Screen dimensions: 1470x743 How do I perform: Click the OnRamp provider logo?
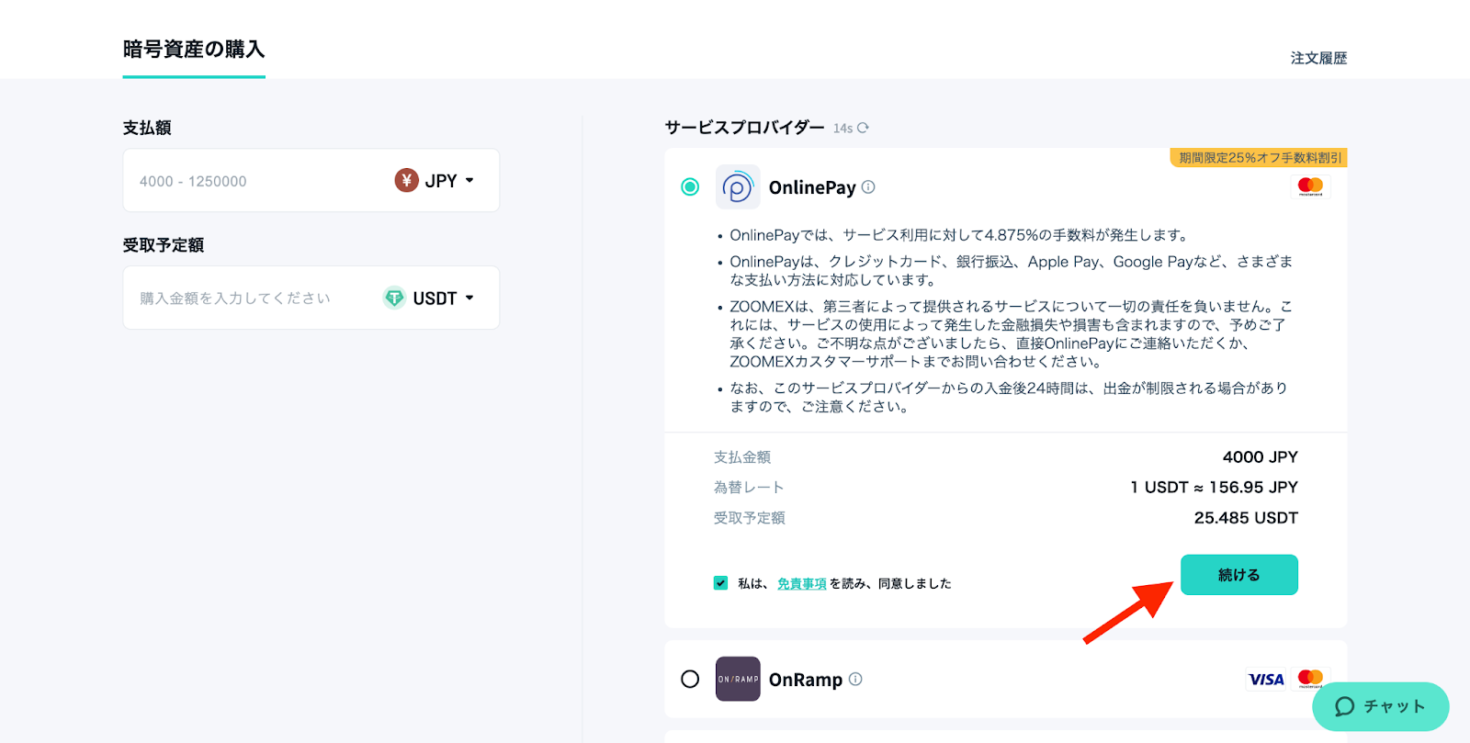[x=738, y=679]
